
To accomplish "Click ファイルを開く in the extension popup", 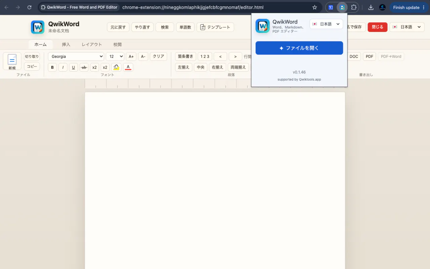I will click(x=299, y=48).
